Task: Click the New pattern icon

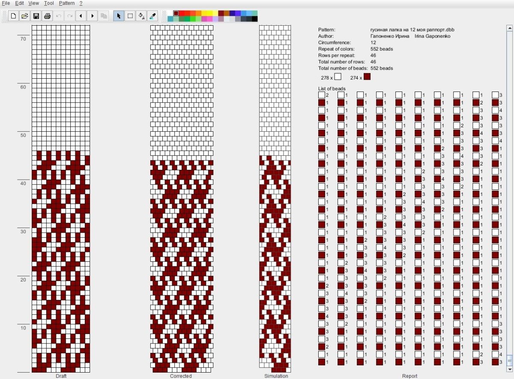Action: (14, 16)
